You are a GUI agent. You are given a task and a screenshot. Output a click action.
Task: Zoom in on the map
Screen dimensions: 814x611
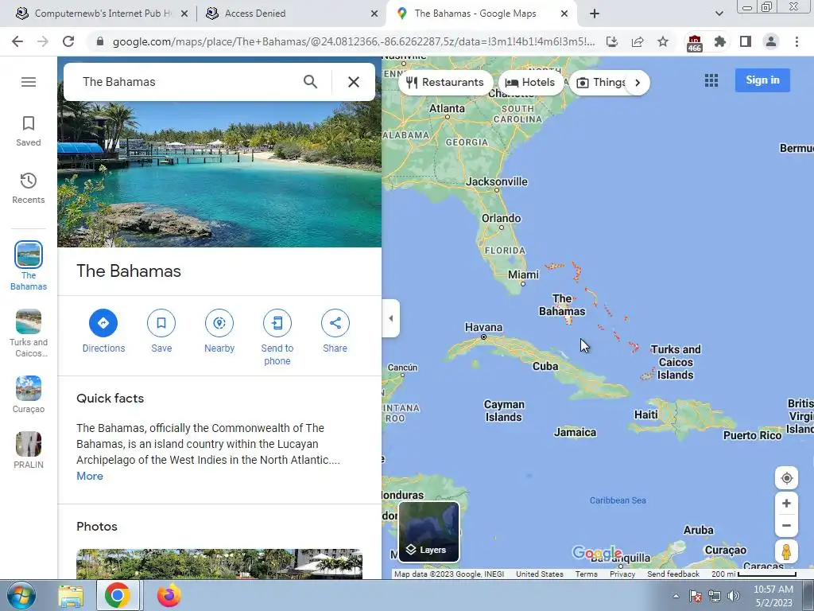click(x=786, y=504)
